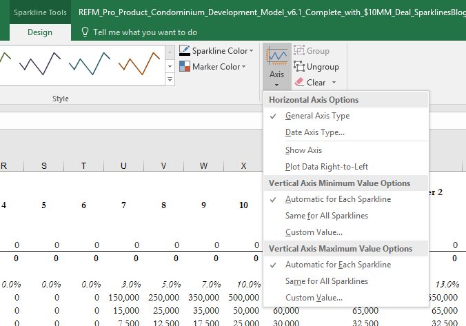Click Tell me what you want to do

click(145, 32)
